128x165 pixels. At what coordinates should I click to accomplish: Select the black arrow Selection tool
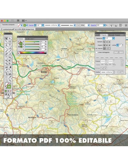[6, 38]
